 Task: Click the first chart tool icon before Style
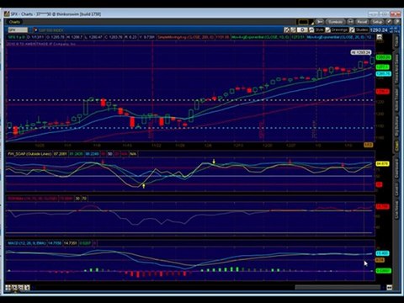coord(287,29)
